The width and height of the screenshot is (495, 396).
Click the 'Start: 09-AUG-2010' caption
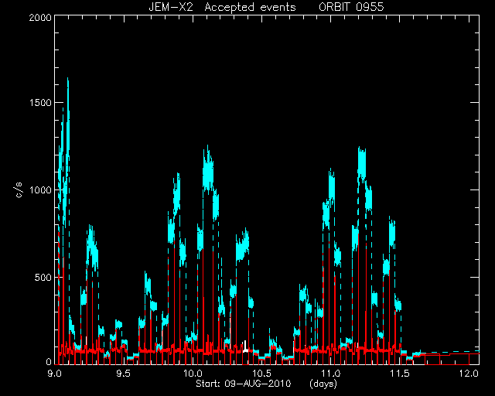(x=244, y=384)
